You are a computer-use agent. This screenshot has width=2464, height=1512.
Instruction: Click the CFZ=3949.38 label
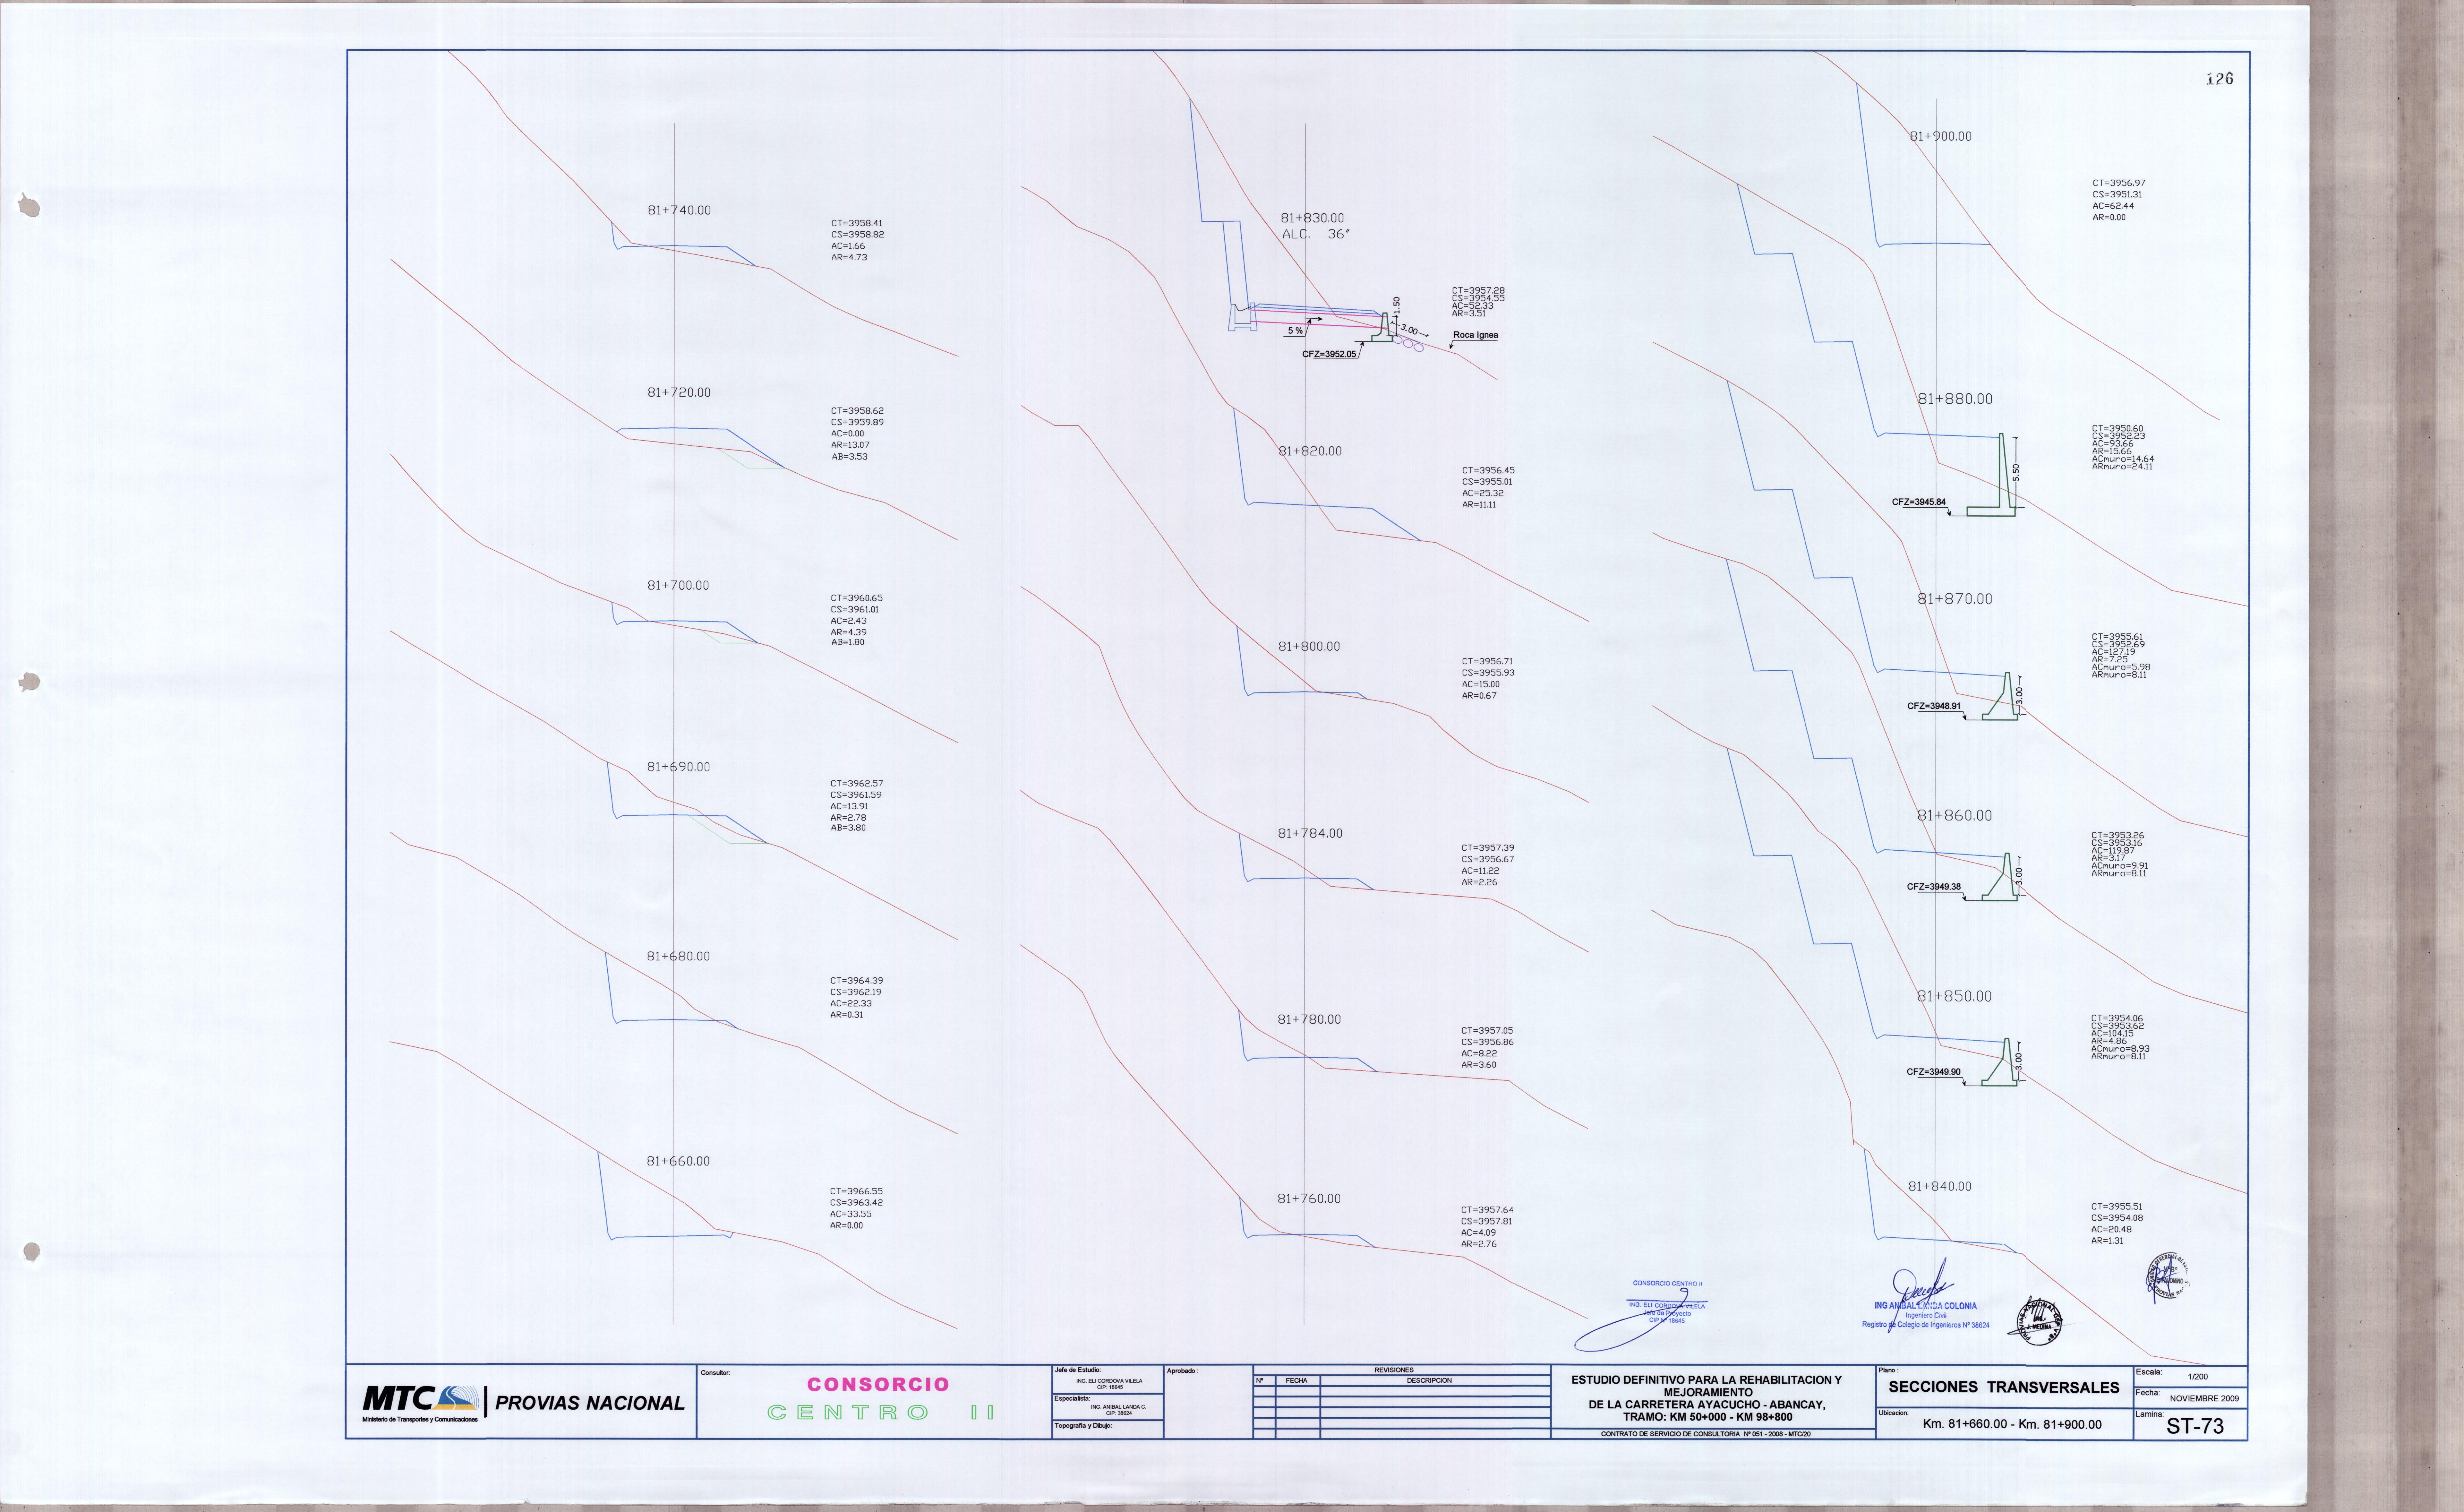click(x=1934, y=887)
